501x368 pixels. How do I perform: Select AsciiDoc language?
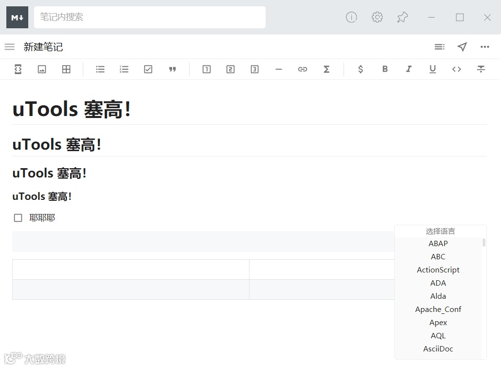coord(438,349)
